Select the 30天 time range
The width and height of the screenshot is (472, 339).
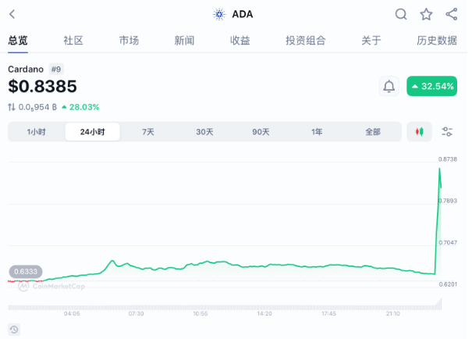[204, 132]
